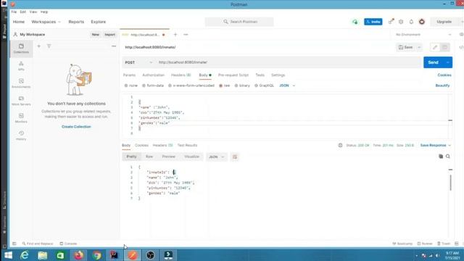Viewport: 464px width, 261px height.
Task: Toggle the sidebar icon in the status bar
Action: click(14, 244)
